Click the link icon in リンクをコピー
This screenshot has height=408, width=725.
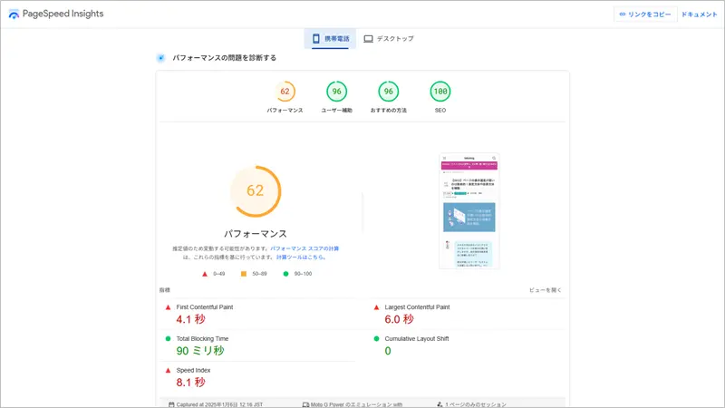point(622,15)
